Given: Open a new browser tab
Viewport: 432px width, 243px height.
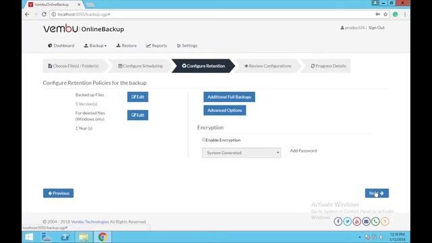Looking at the screenshot, I should [90, 5].
